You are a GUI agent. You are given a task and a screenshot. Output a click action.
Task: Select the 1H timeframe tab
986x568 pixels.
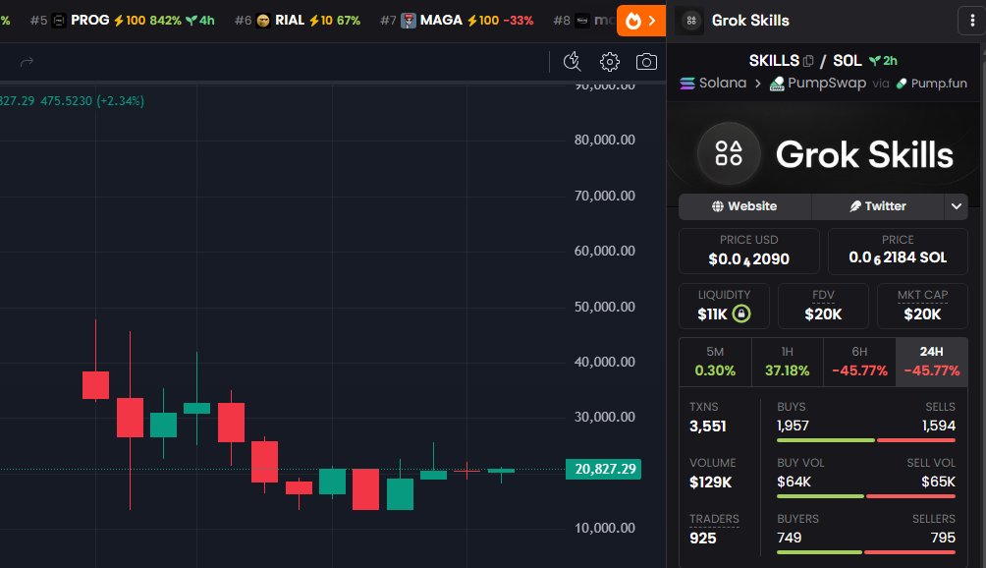pyautogui.click(x=788, y=362)
